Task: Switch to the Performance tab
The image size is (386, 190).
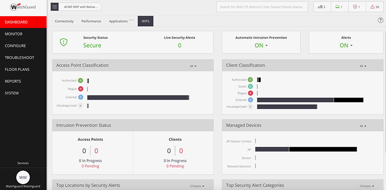Action: tap(91, 21)
